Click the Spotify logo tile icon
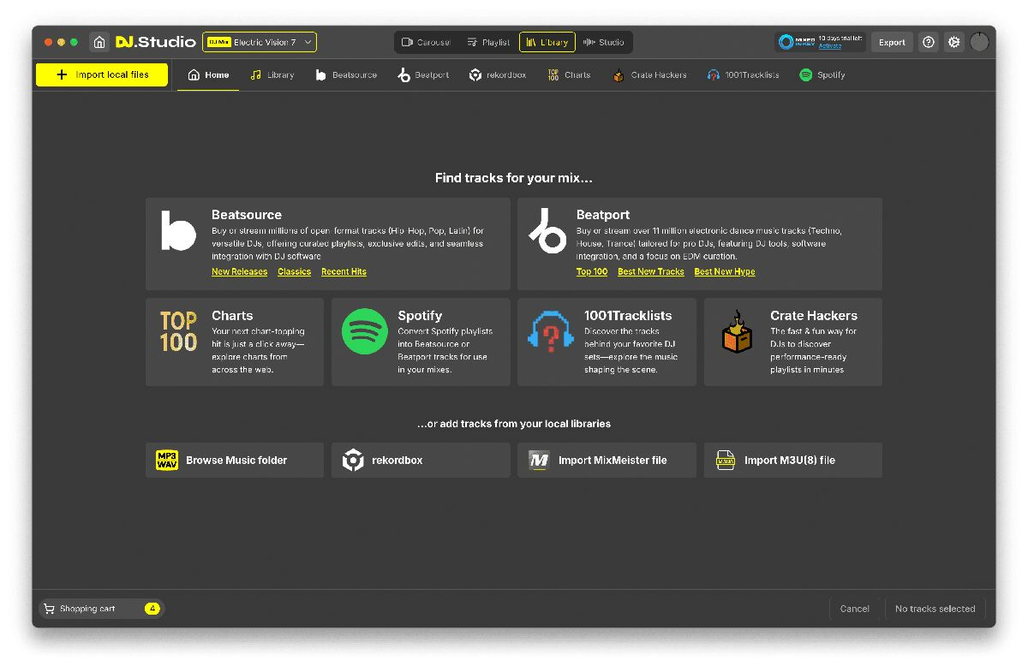Screen dimensions: 1028x666 365,331
